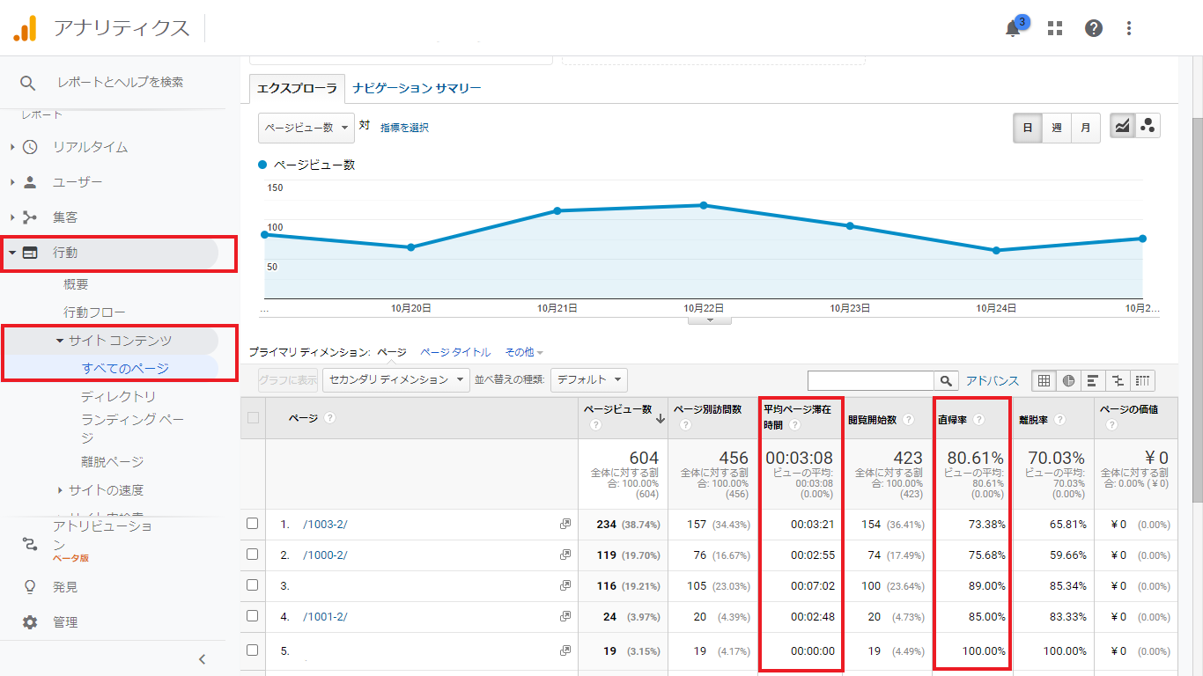Open the Google apps grid icon
Screen dimensions: 1203x676
1054,28
